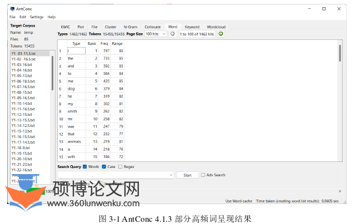Select file Y1-06-18.5.txt in corpus list
The width and height of the screenshot is (360, 224).
[23, 81]
